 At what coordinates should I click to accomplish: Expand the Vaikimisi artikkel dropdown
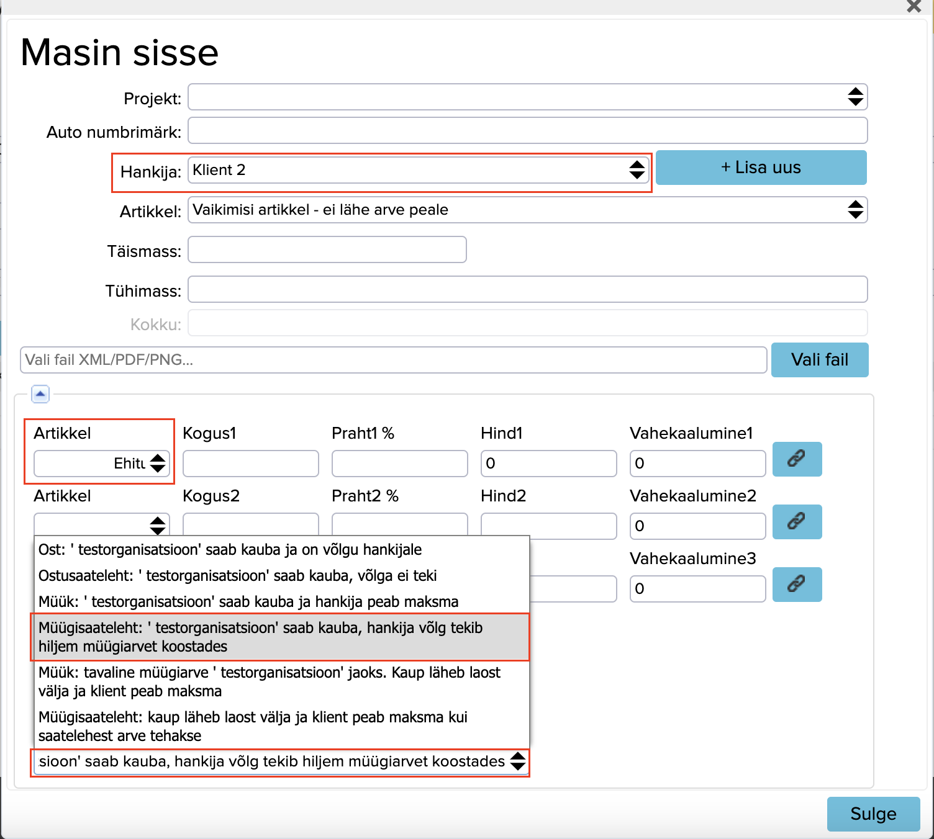[527, 210]
